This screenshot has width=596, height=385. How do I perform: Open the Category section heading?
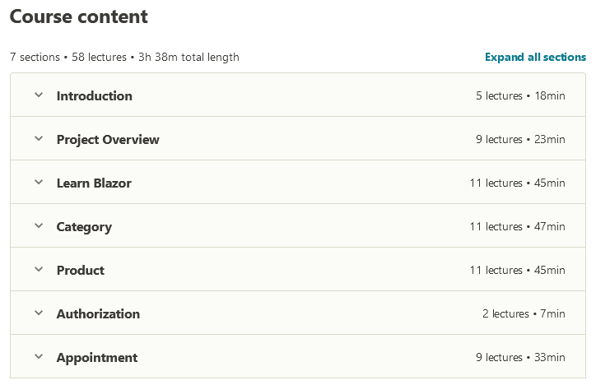[84, 227]
